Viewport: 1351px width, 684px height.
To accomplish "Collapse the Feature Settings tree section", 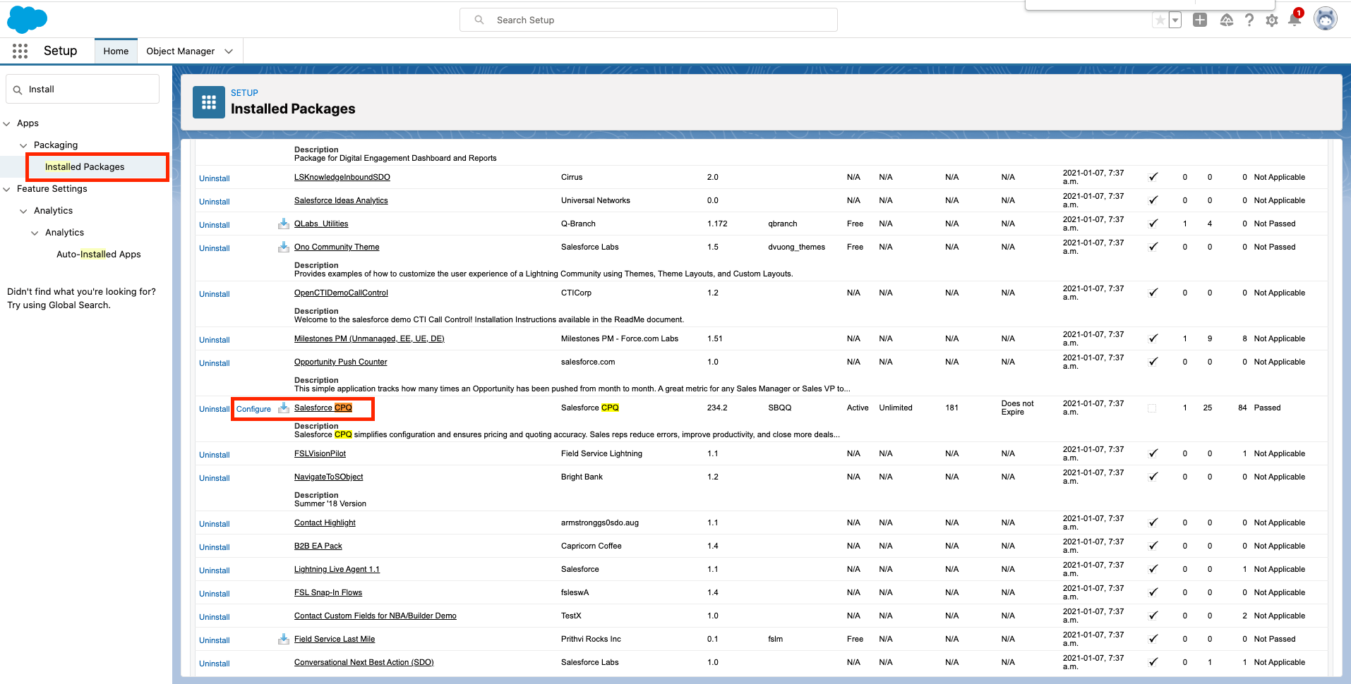I will (x=7, y=189).
